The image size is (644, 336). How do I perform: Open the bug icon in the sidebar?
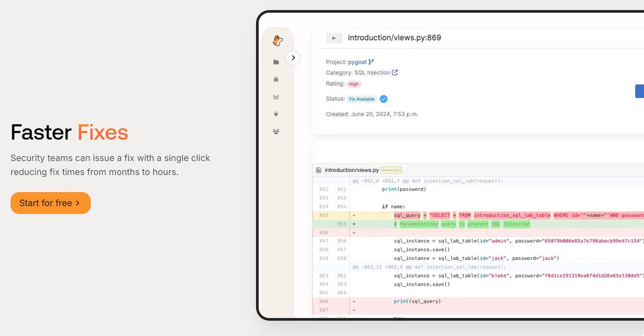point(276,79)
